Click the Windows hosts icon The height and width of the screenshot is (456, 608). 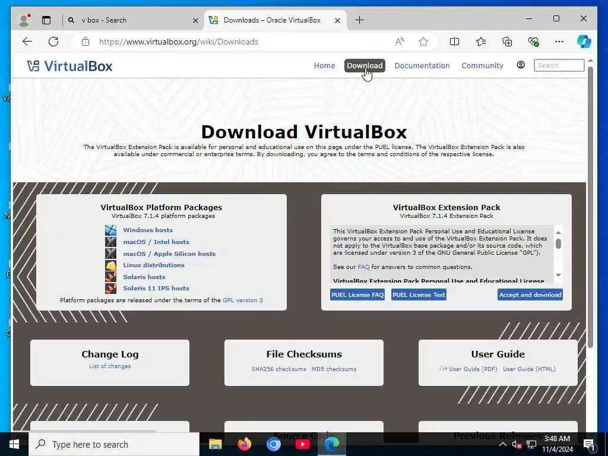pyautogui.click(x=110, y=230)
